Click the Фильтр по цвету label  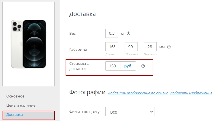click(x=85, y=112)
